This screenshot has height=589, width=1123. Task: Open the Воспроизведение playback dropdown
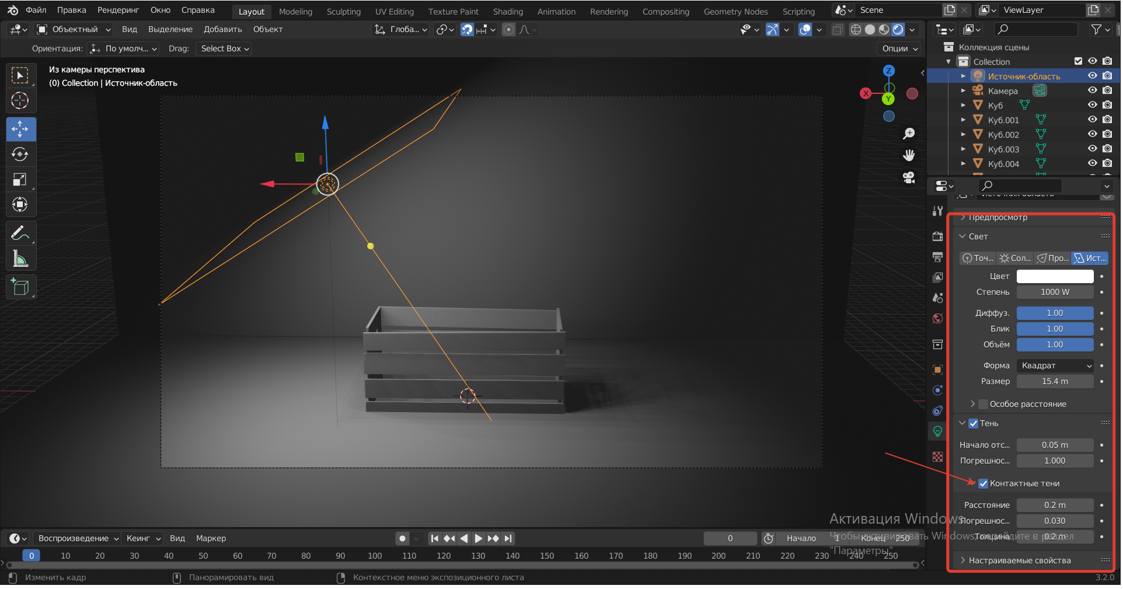coord(77,538)
